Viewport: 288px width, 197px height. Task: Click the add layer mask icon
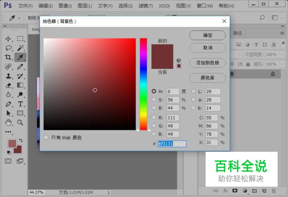tap(235, 191)
